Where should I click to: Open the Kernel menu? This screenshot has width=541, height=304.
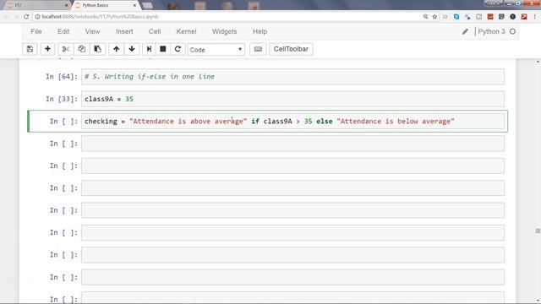[x=186, y=31]
